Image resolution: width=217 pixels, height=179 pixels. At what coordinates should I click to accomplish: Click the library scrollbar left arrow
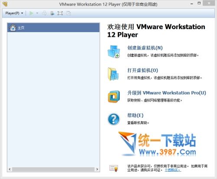point(10,169)
